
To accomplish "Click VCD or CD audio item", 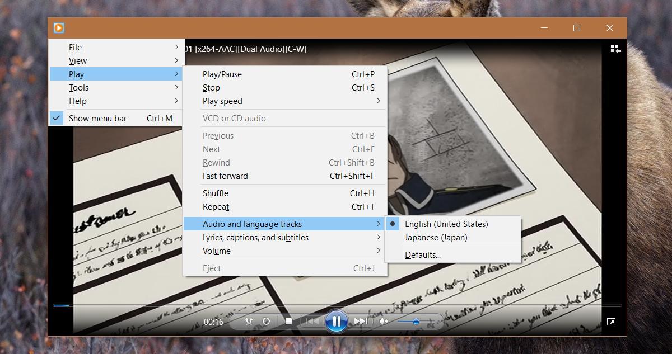I will pyautogui.click(x=285, y=118).
